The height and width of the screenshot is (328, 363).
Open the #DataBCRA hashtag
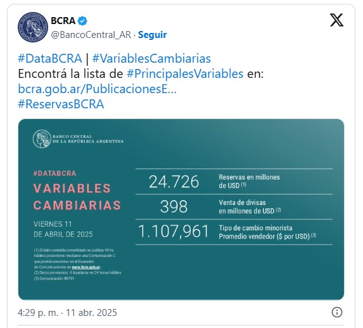[50, 58]
